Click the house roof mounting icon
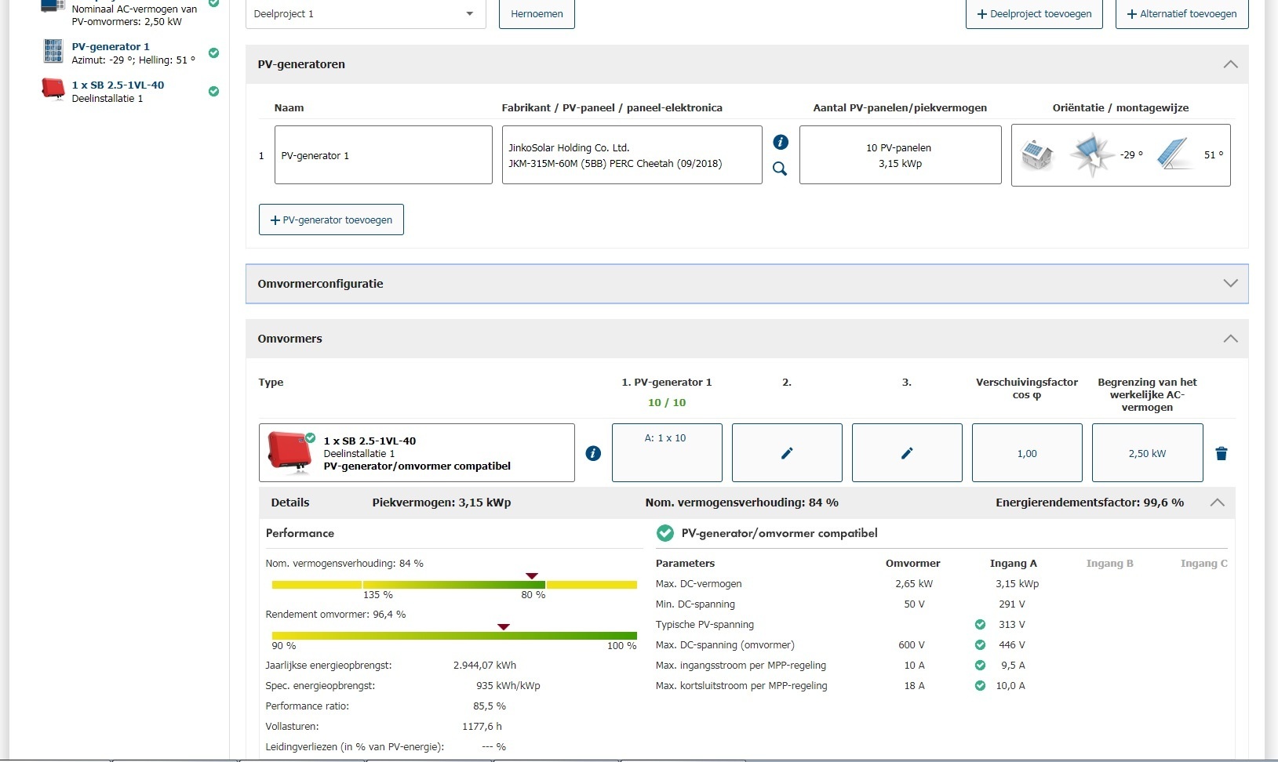Viewport: 1278px width, 762px height. (x=1036, y=155)
